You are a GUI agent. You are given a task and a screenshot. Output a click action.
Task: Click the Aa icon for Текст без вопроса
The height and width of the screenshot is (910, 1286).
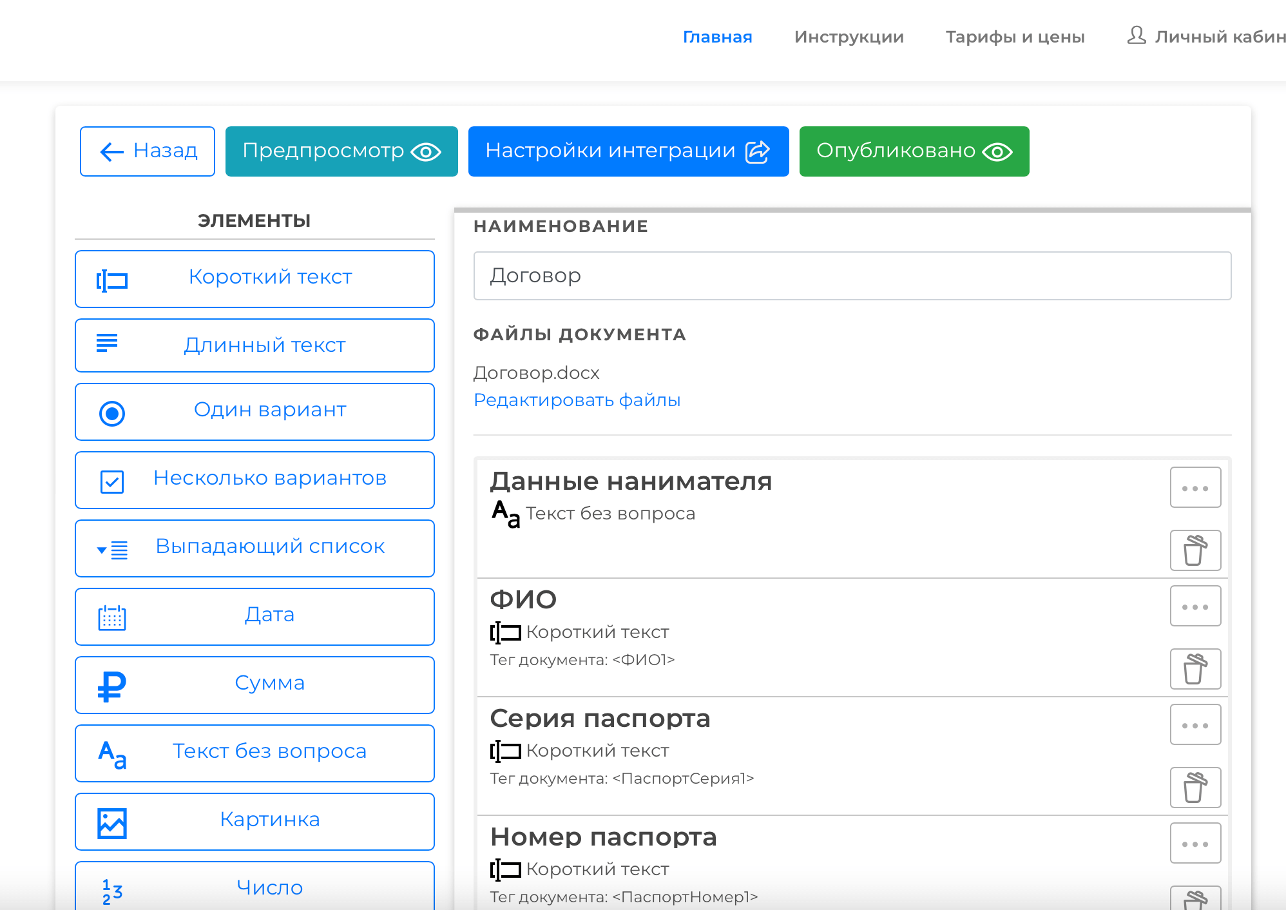tap(112, 755)
